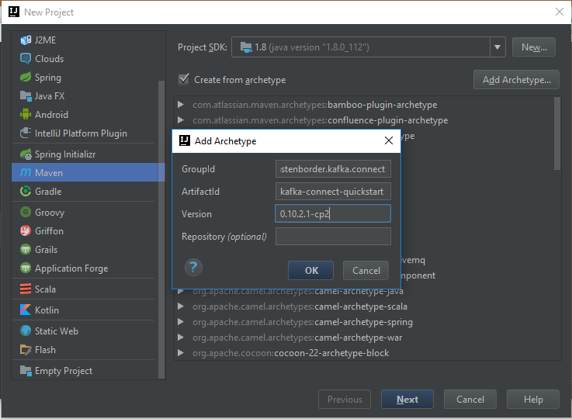Screen dimensions: 572x419
Task: Click the archetype list vertical scrollbar
Action: click(556, 136)
